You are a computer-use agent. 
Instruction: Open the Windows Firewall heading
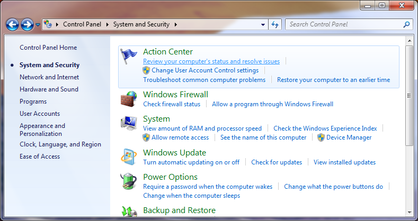click(x=176, y=95)
